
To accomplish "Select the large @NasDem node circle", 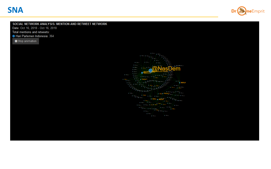I will (150, 70).
